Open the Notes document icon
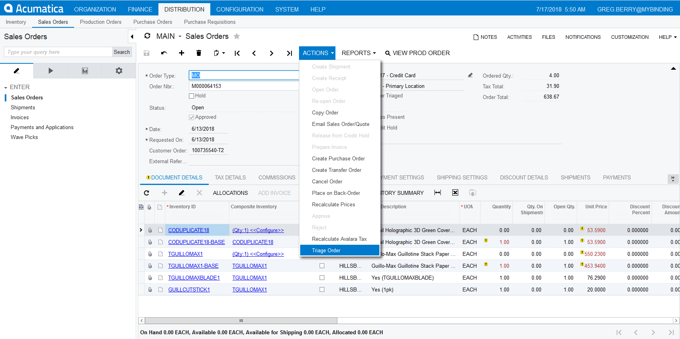This screenshot has width=680, height=339. (476, 37)
